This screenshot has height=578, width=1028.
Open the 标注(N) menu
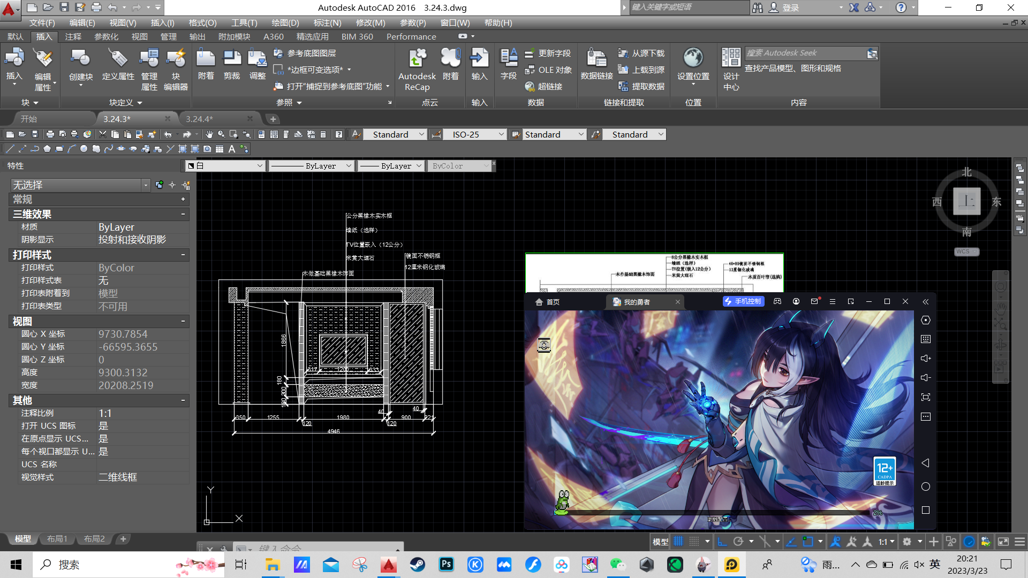(x=327, y=22)
